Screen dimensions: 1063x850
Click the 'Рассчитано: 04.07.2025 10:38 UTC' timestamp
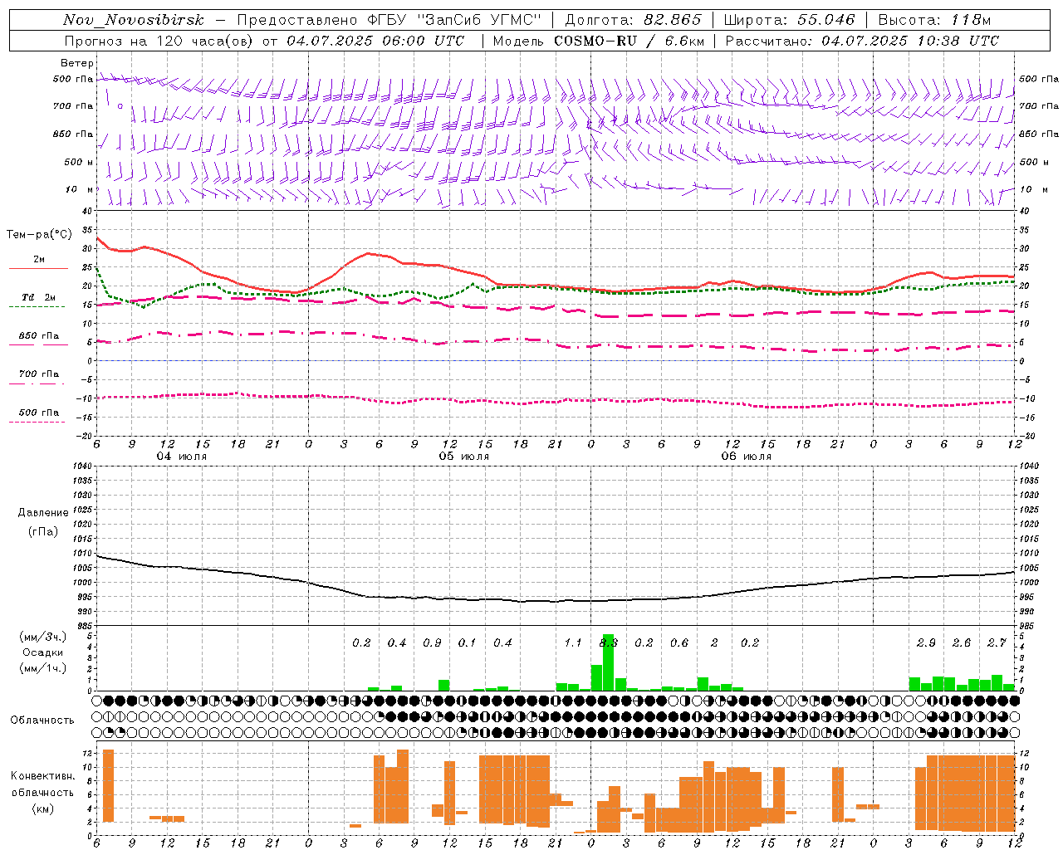862,41
